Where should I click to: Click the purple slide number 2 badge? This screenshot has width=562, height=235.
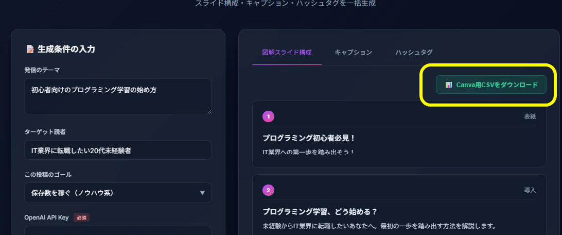(269, 190)
